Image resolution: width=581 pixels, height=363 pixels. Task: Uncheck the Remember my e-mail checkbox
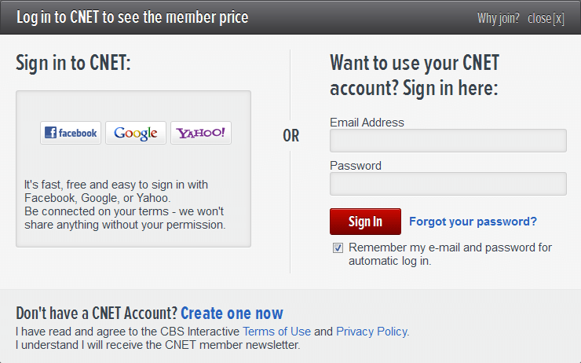coord(338,247)
